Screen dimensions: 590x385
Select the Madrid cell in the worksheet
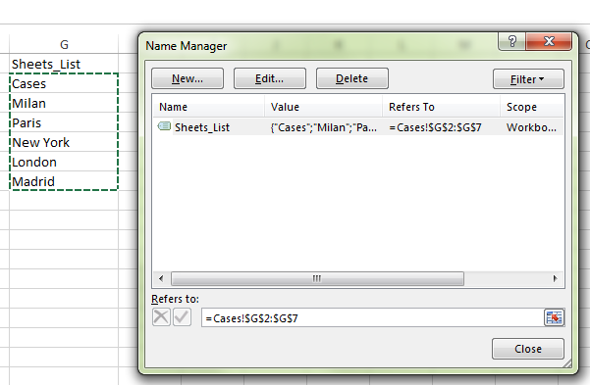click(64, 181)
